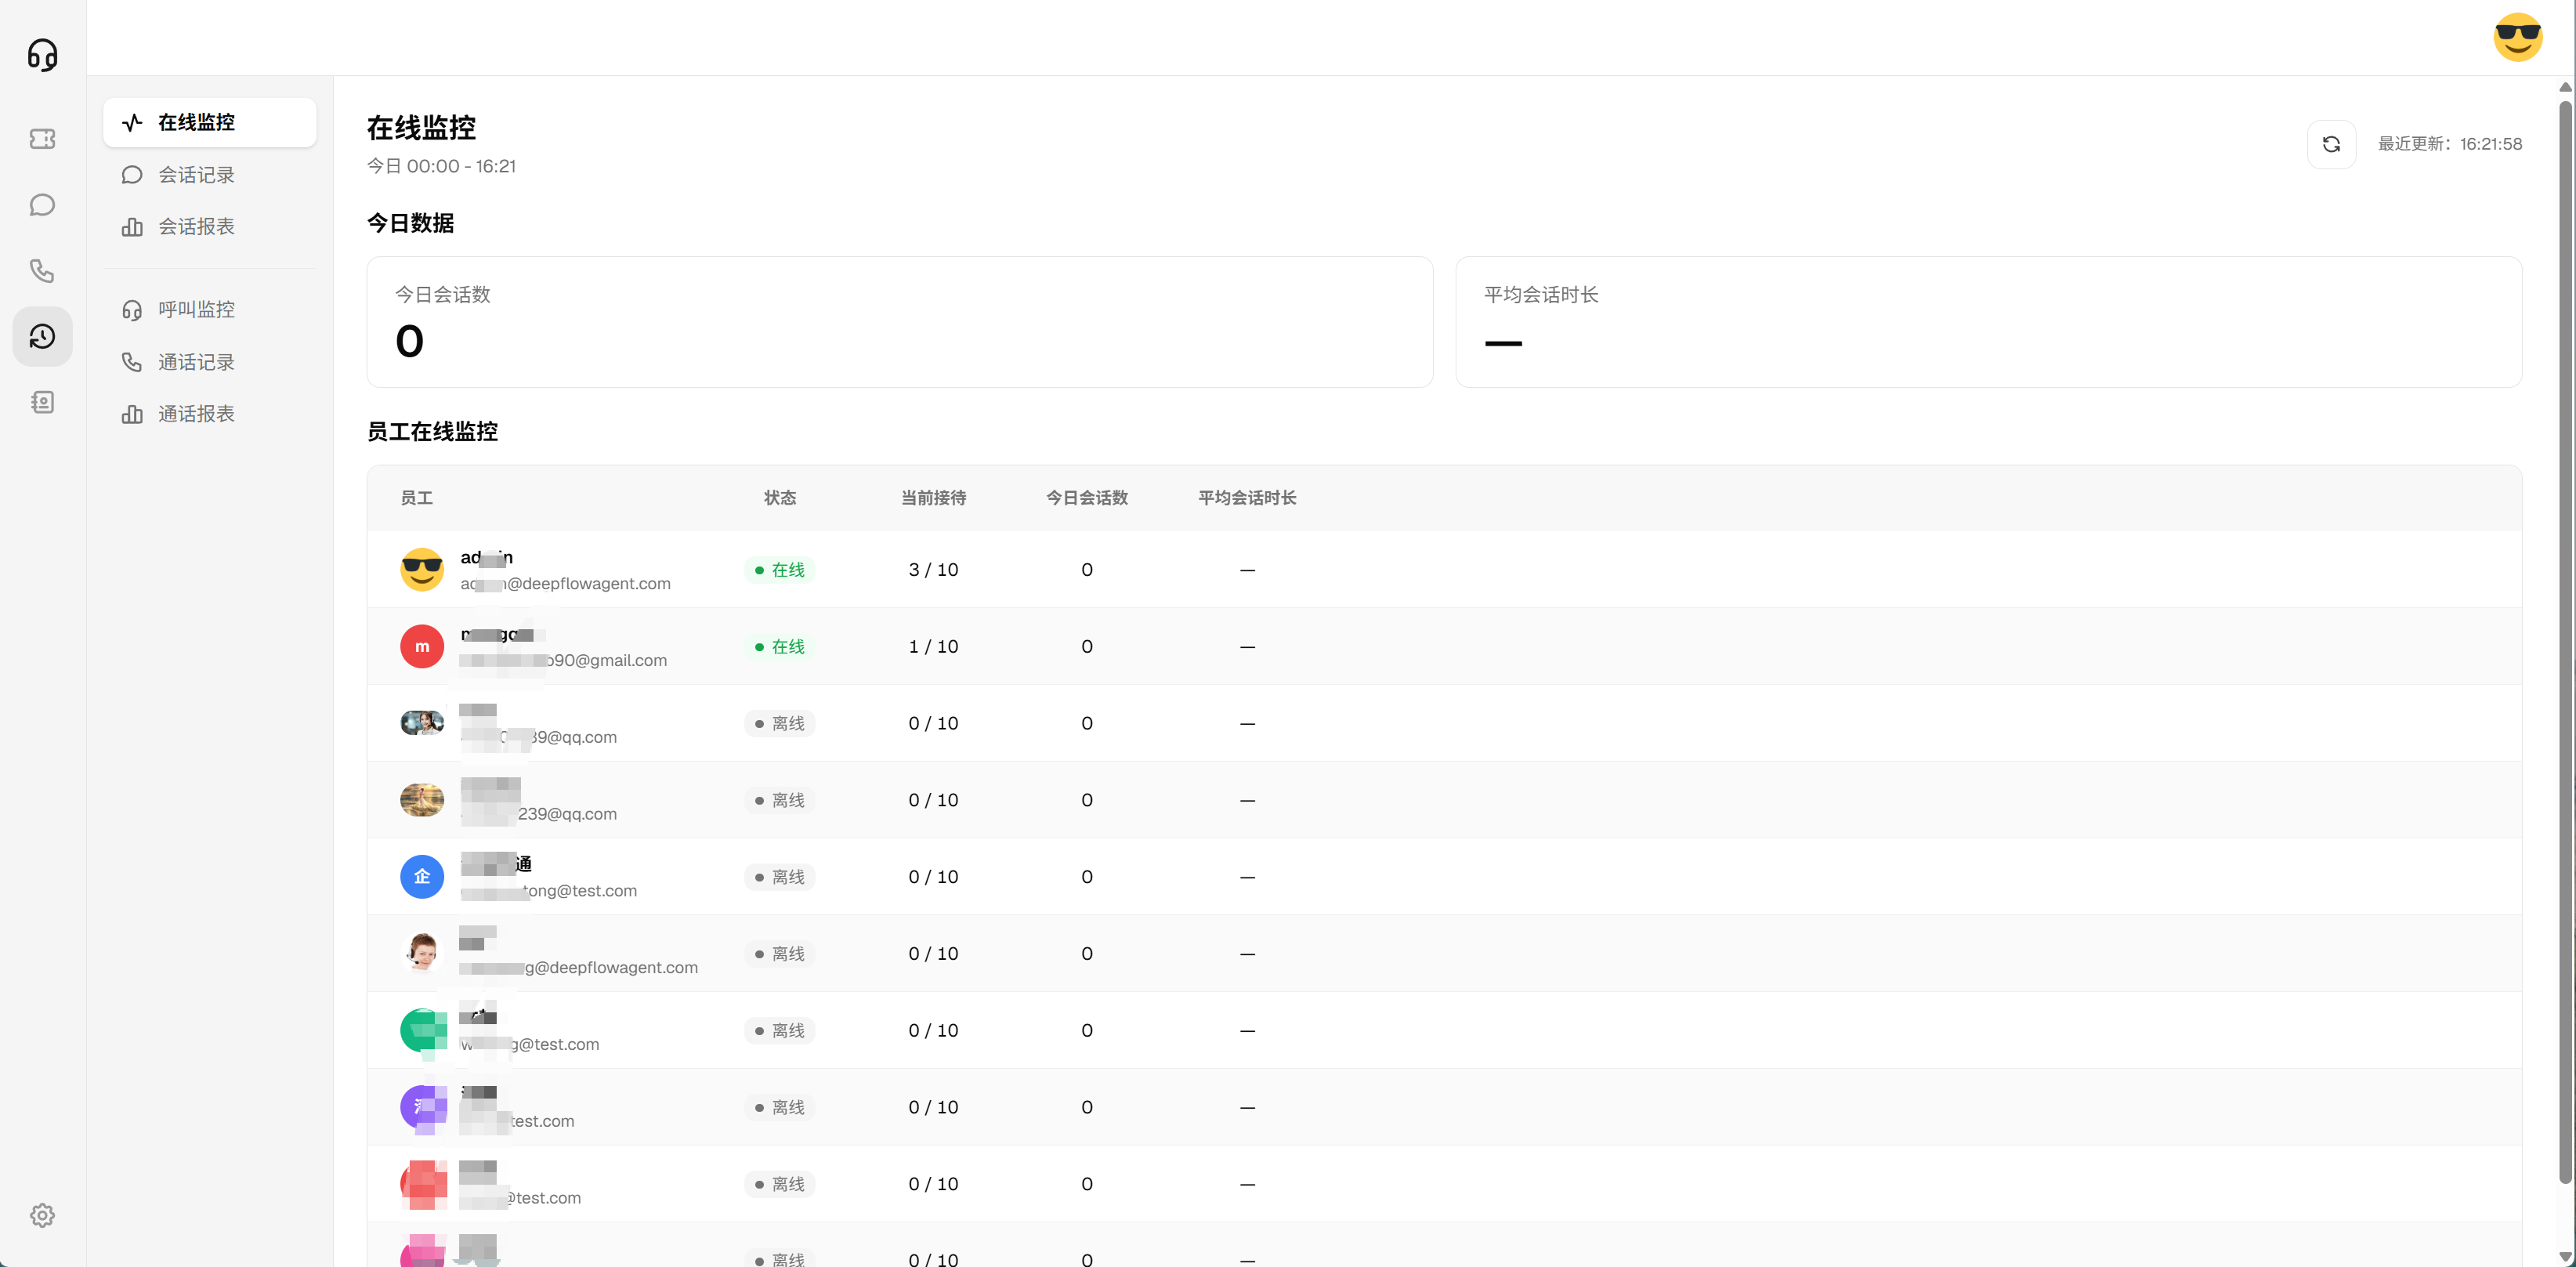
Task: Click the 今日会话数 column header
Action: tap(1087, 498)
